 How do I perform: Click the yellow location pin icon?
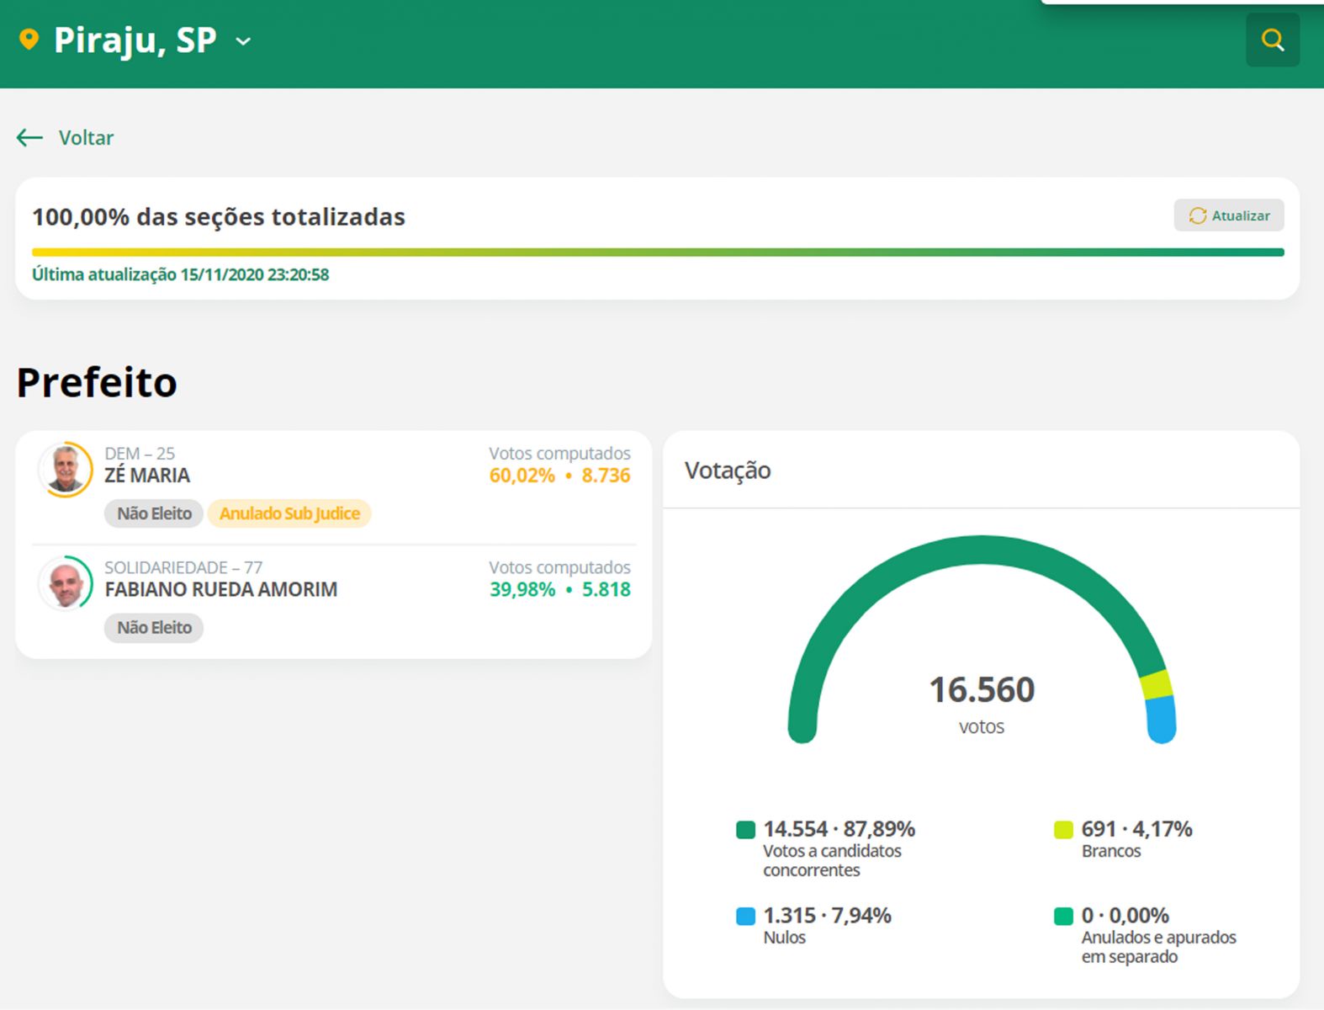tap(29, 40)
